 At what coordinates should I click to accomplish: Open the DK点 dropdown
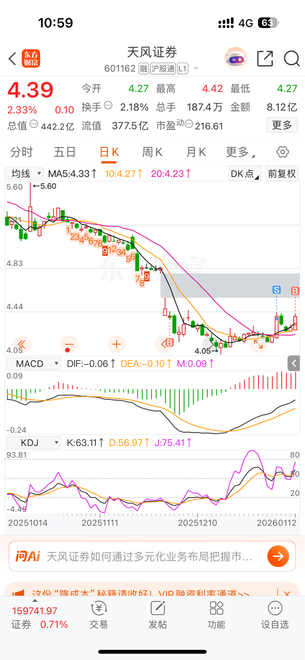[x=245, y=174]
